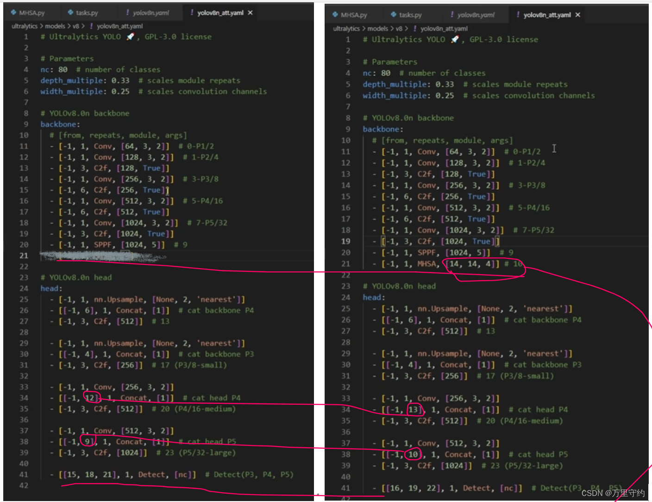Click '# YOLOv8.0n head' comment in right editor
This screenshot has height=502, width=652.
tap(399, 286)
